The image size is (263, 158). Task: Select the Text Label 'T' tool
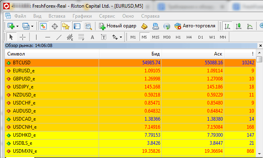(104, 37)
